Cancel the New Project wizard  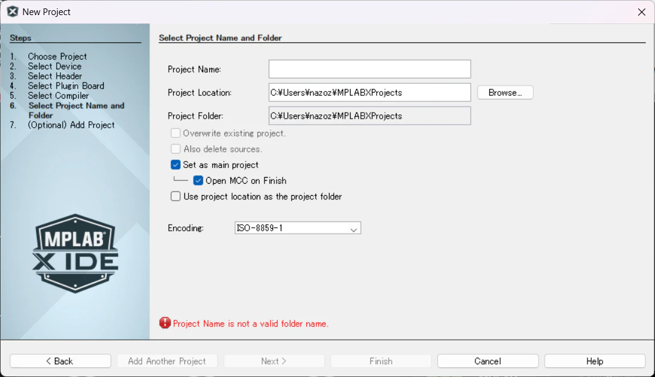(x=488, y=361)
